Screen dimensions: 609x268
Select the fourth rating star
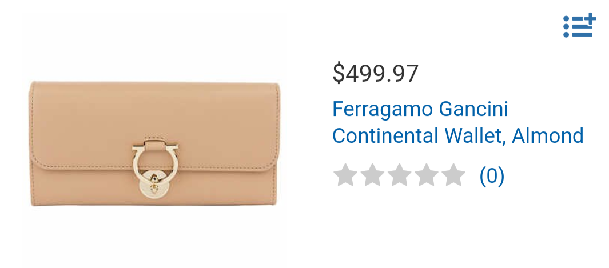pos(426,175)
